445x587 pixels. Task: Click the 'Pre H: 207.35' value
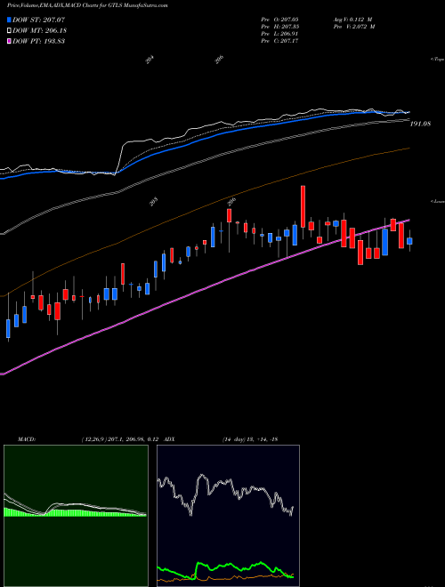(279, 26)
